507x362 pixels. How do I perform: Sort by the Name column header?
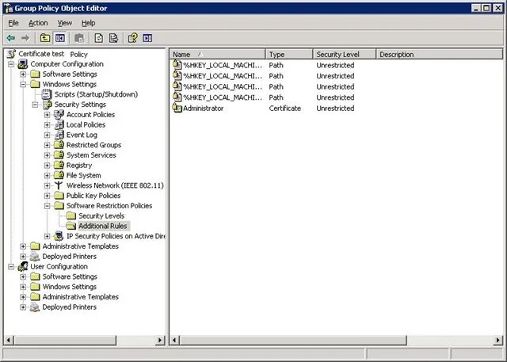coord(217,55)
